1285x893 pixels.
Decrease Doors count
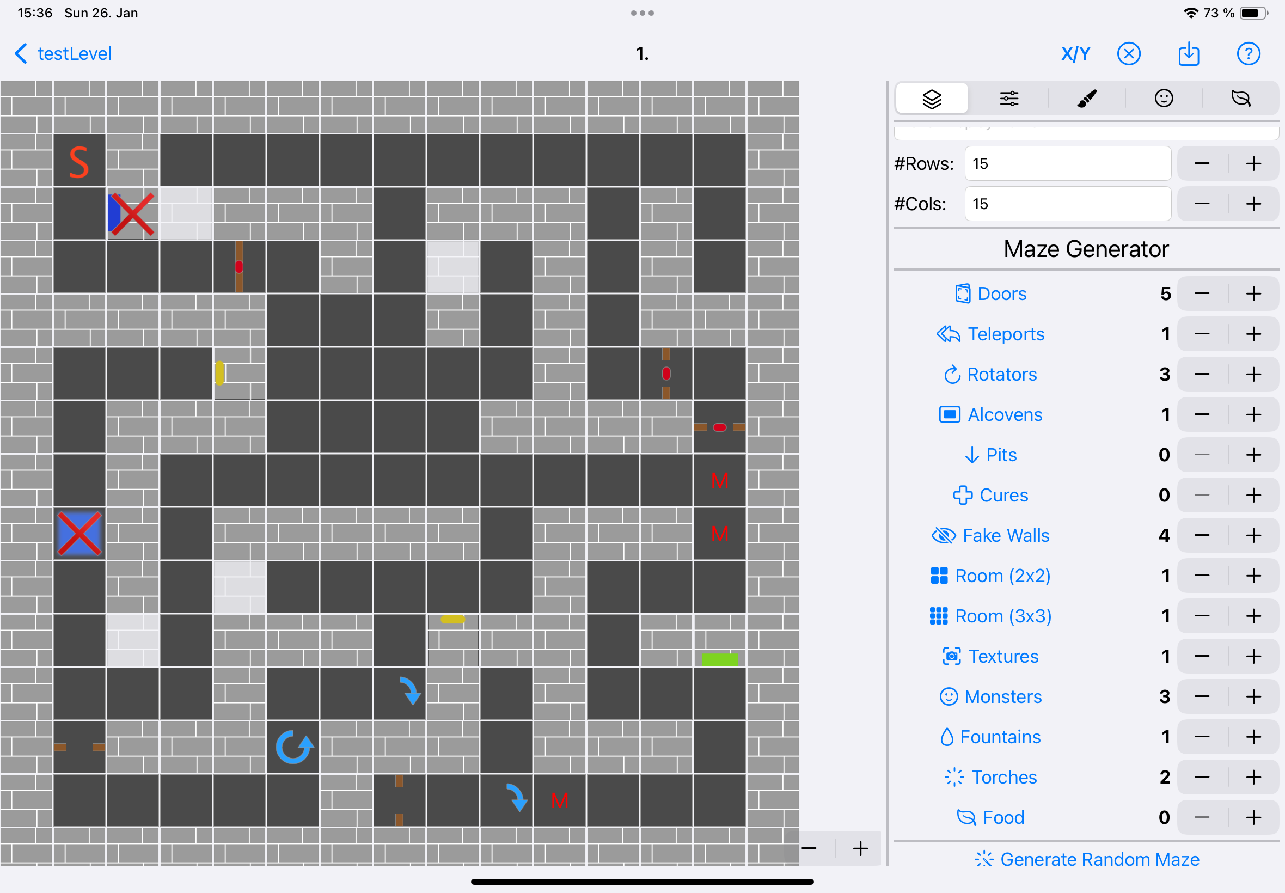pyautogui.click(x=1202, y=293)
